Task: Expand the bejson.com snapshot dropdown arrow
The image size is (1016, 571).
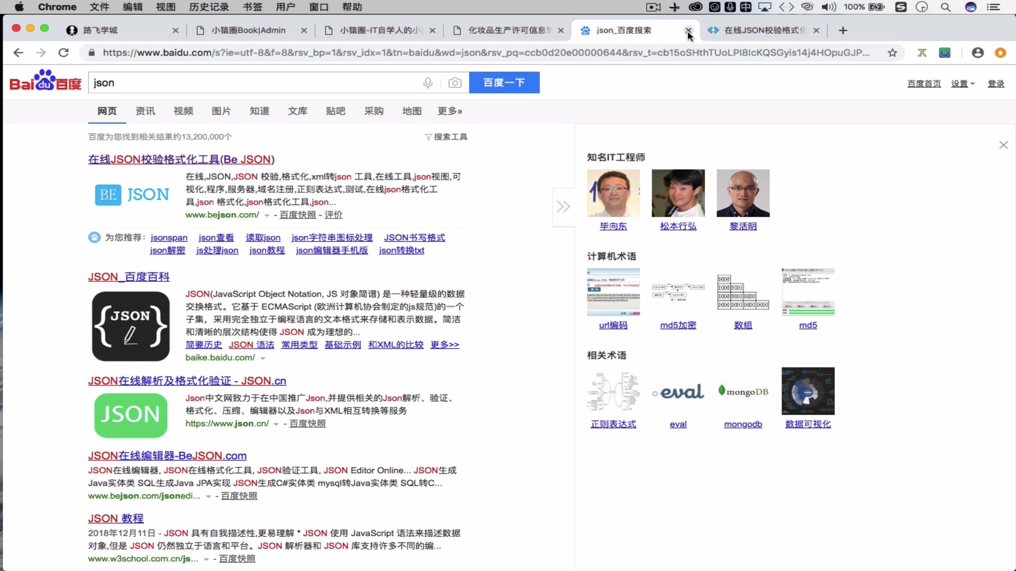Action: tap(266, 215)
